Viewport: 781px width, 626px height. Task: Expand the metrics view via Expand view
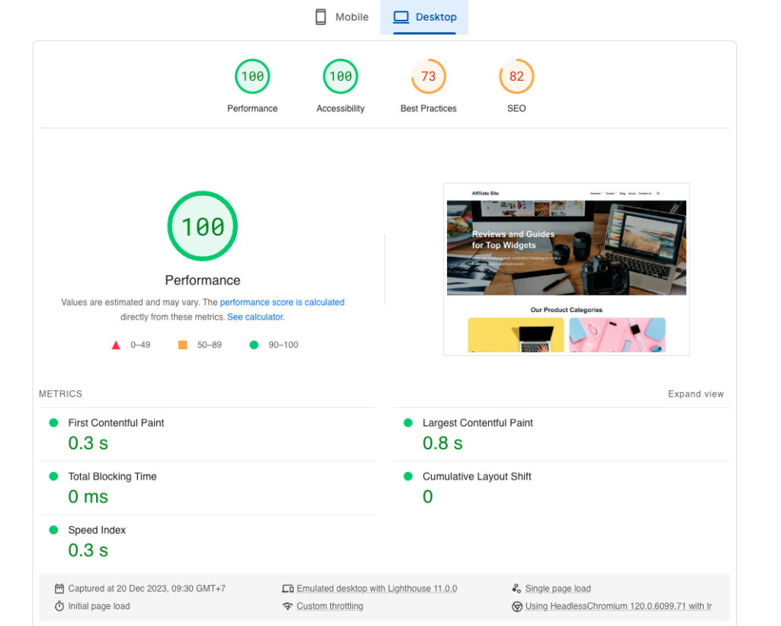(x=695, y=393)
